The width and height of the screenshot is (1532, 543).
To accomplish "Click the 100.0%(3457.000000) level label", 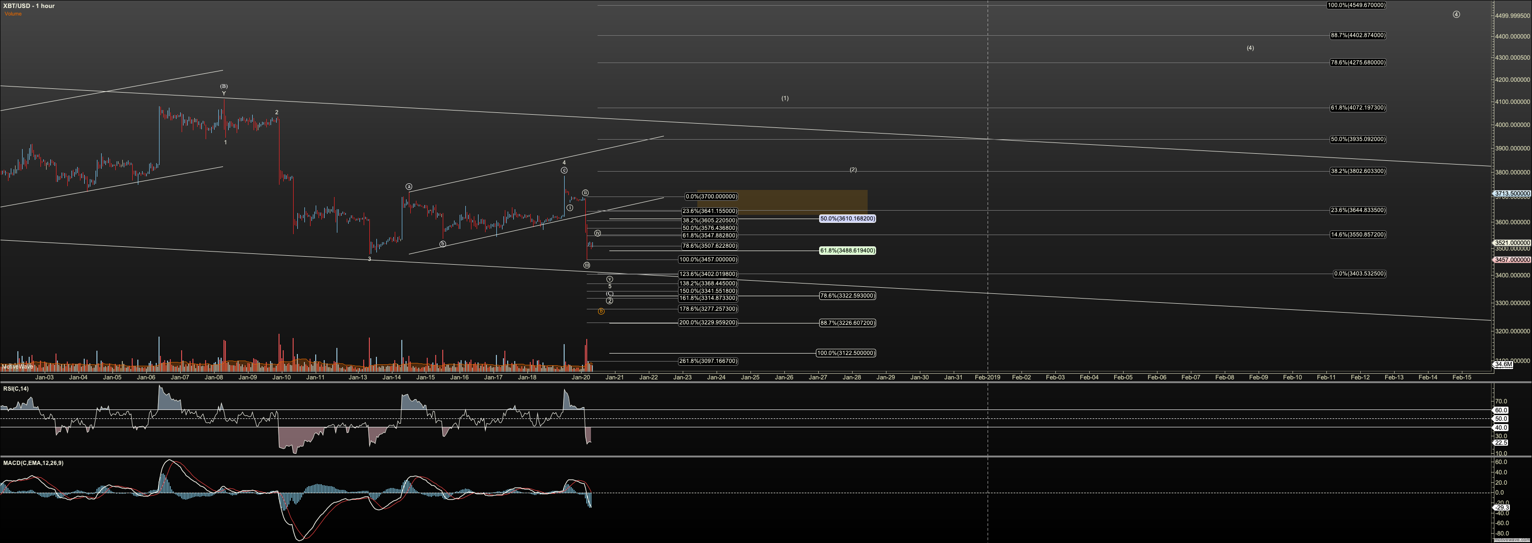I will (708, 260).
